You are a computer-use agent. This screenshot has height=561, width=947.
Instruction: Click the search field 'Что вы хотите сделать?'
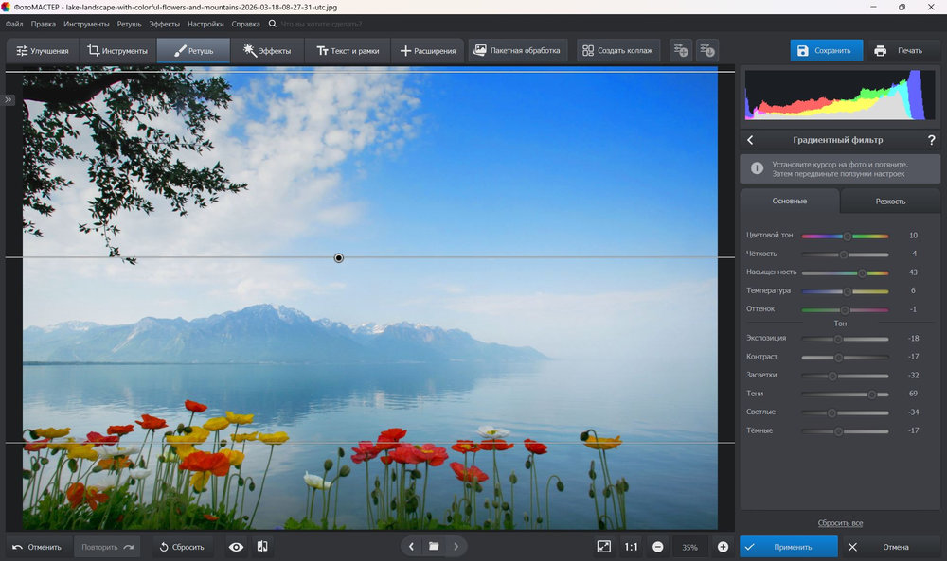[321, 25]
